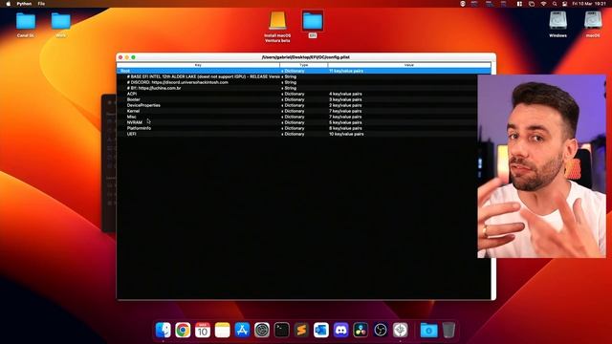Select the DISCORD comment string row

click(x=296, y=82)
